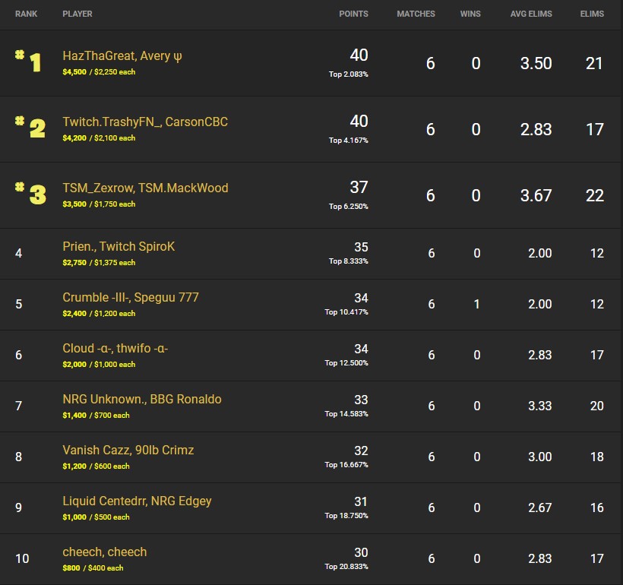Click the $1,000 / $500 each prize text
Screen dimensions: 623x585
pyautogui.click(x=96, y=517)
